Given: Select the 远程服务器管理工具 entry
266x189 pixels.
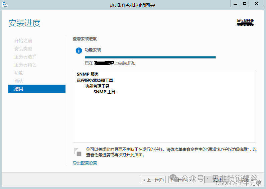Looking at the screenshot, I should [95, 80].
